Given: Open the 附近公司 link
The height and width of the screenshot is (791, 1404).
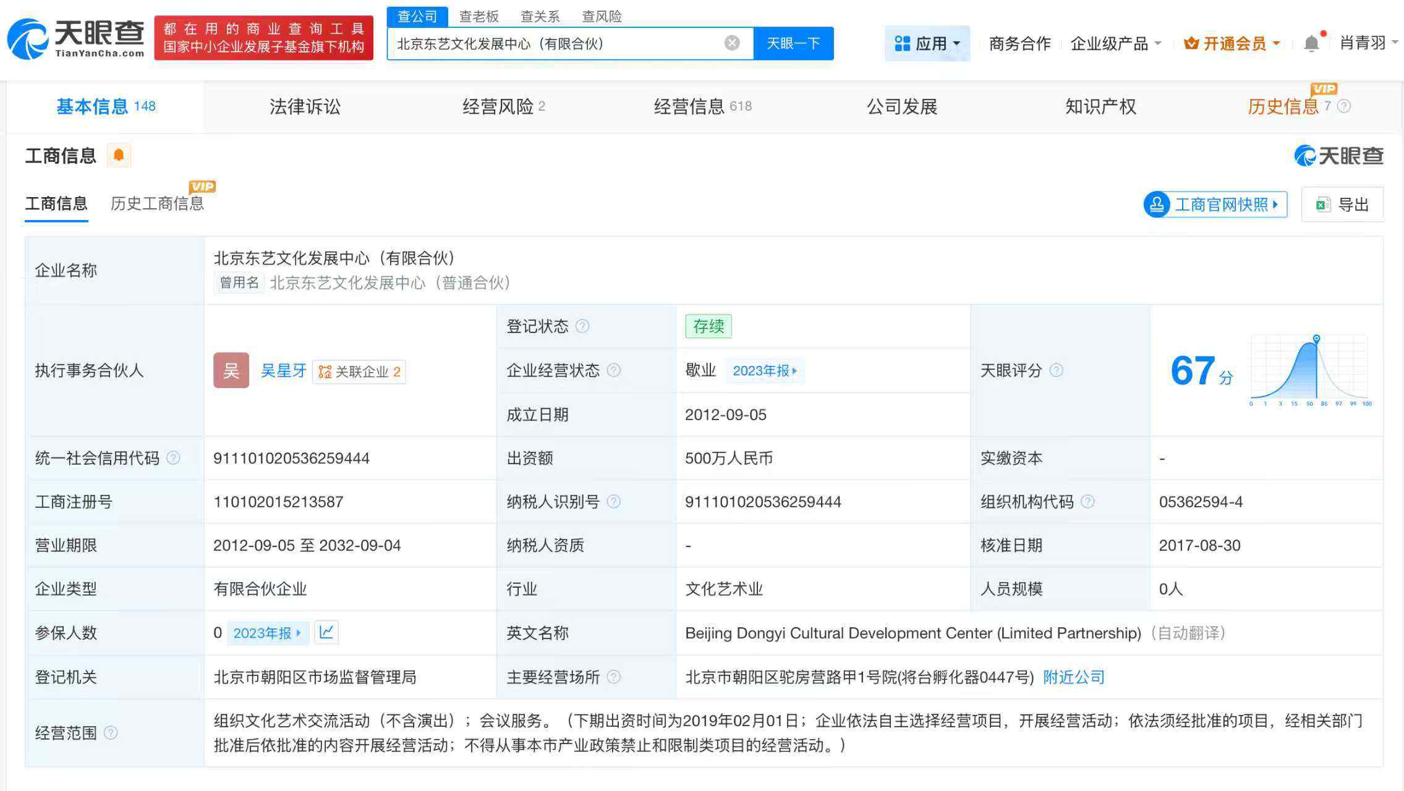Looking at the screenshot, I should [1073, 677].
